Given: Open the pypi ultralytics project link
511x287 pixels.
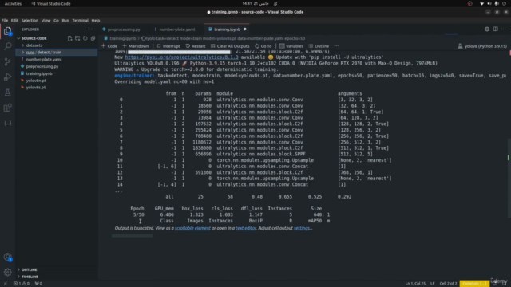Looking at the screenshot, I should click(x=181, y=57).
